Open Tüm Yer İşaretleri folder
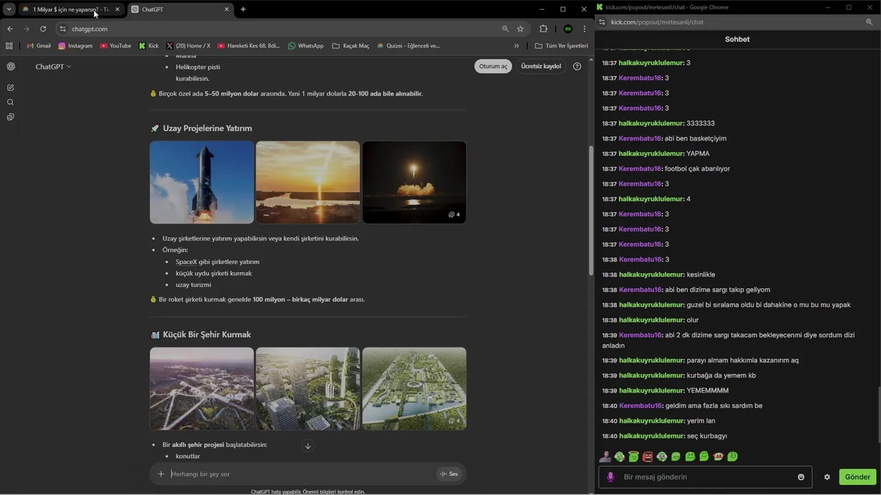 tap(561, 46)
